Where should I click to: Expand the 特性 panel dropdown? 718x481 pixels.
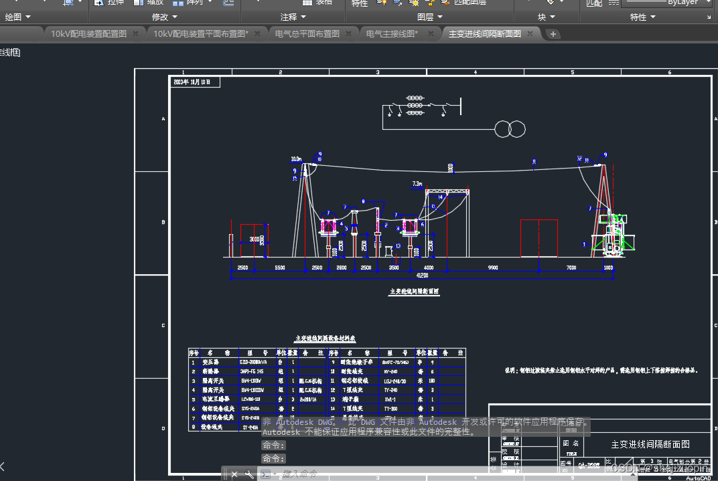pos(643,17)
